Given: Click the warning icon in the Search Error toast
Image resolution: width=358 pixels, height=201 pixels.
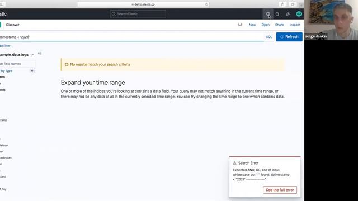Looking at the screenshot, I should (x=234, y=163).
